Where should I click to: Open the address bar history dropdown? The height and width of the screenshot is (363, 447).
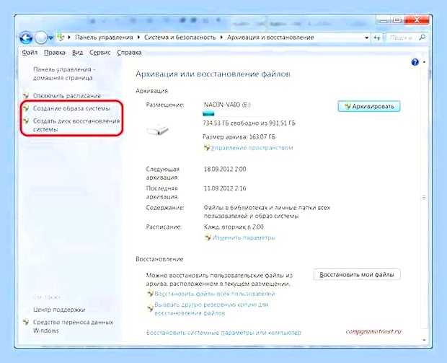coord(366,38)
